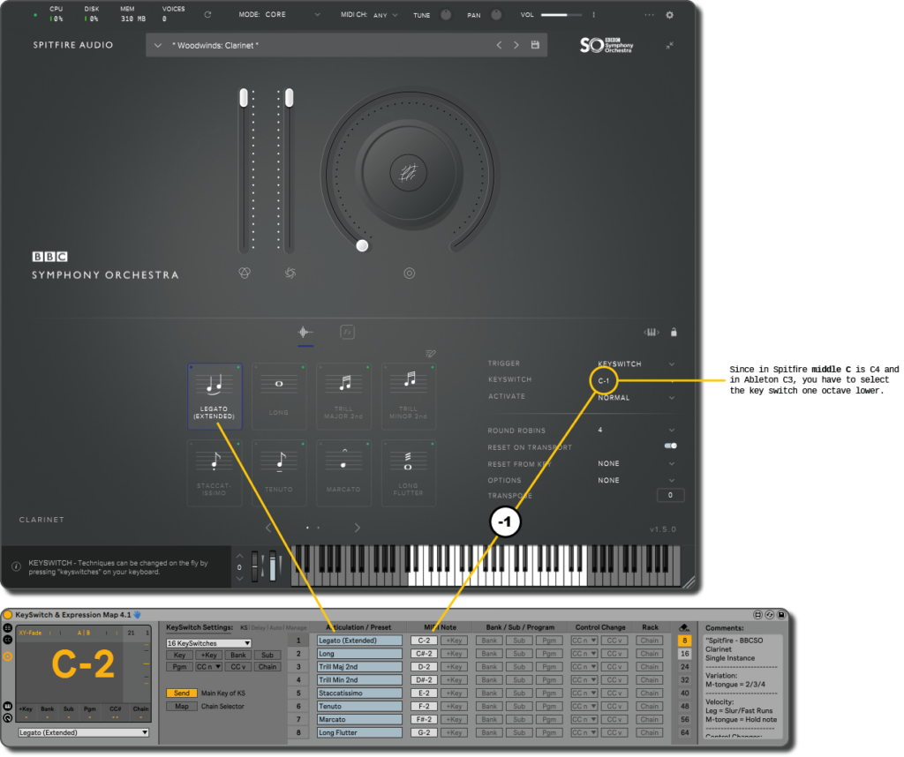Open the Reset From Key dropdown
The image size is (904, 757).
(636, 464)
